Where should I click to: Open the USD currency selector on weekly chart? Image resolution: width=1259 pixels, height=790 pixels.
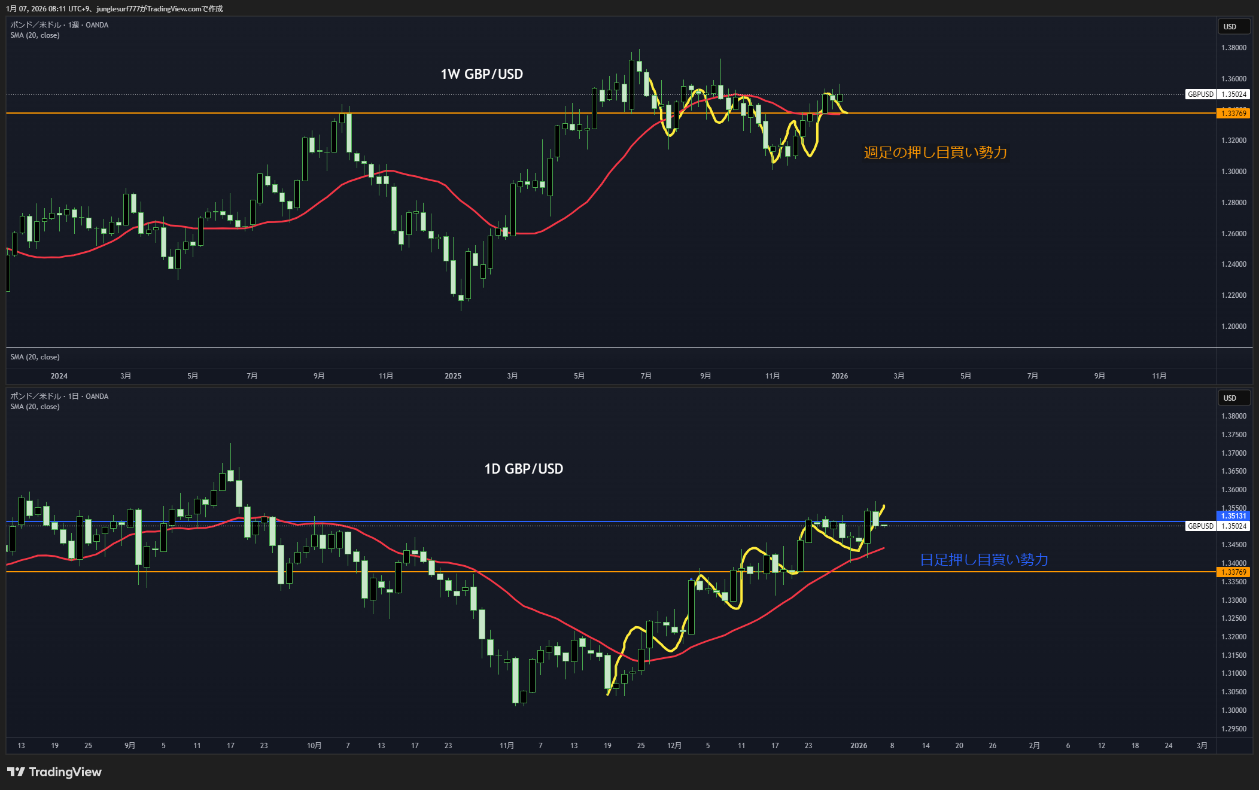click(x=1234, y=27)
